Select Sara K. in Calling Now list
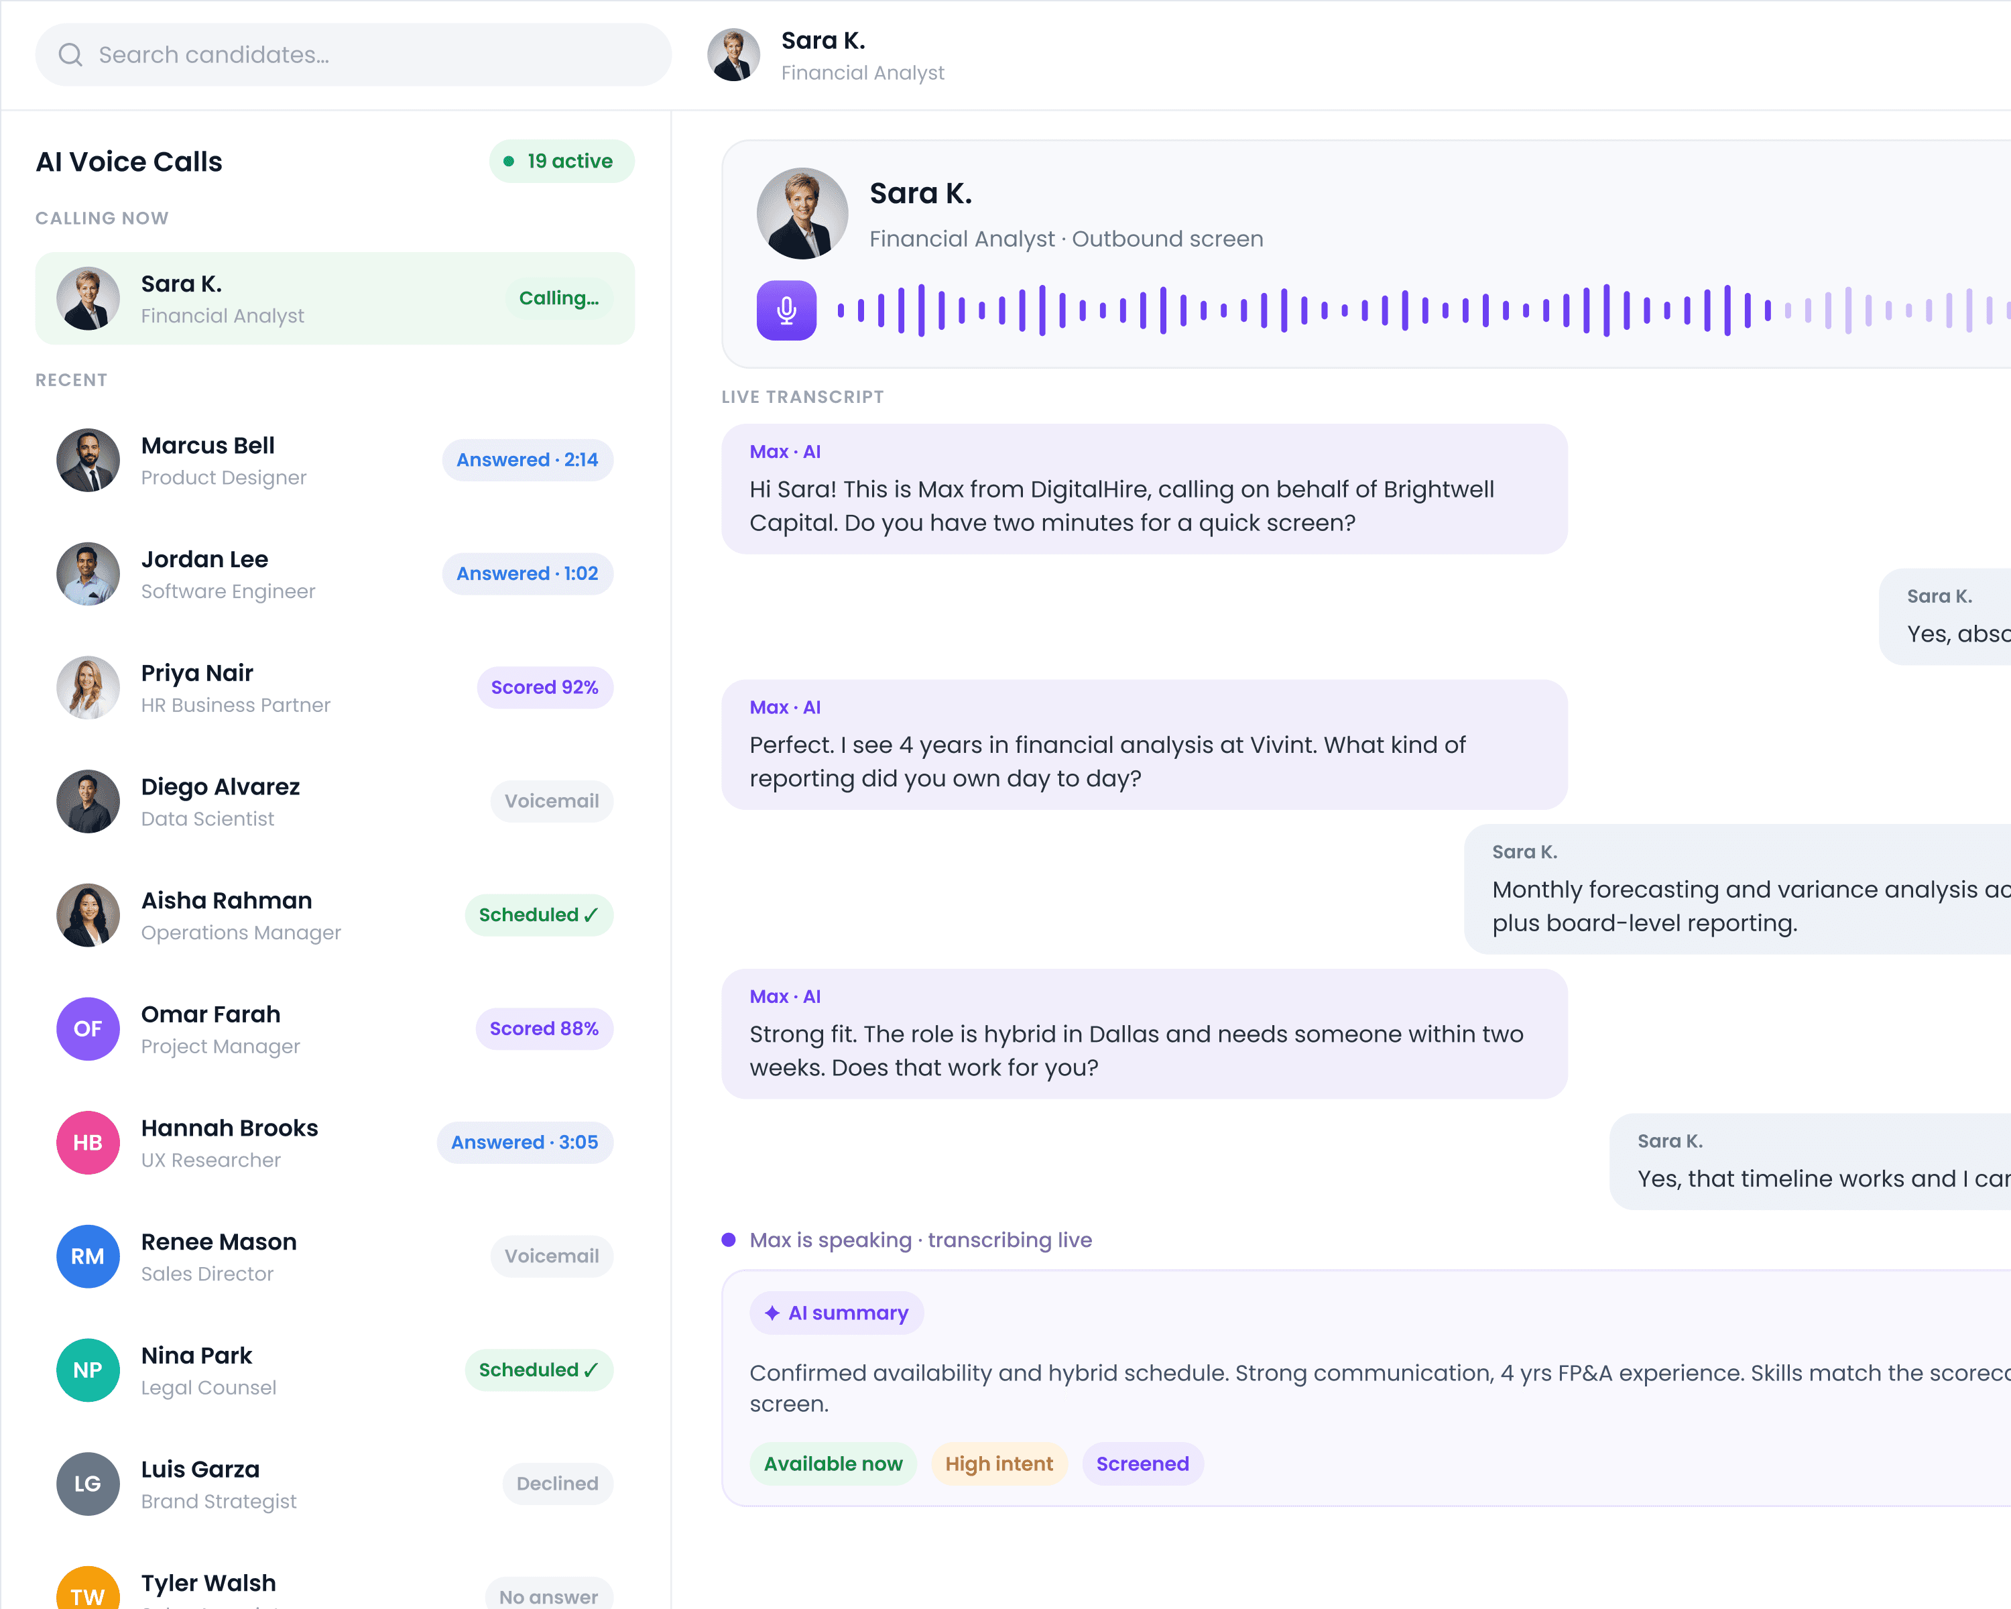The height and width of the screenshot is (1609, 2011). [x=335, y=298]
